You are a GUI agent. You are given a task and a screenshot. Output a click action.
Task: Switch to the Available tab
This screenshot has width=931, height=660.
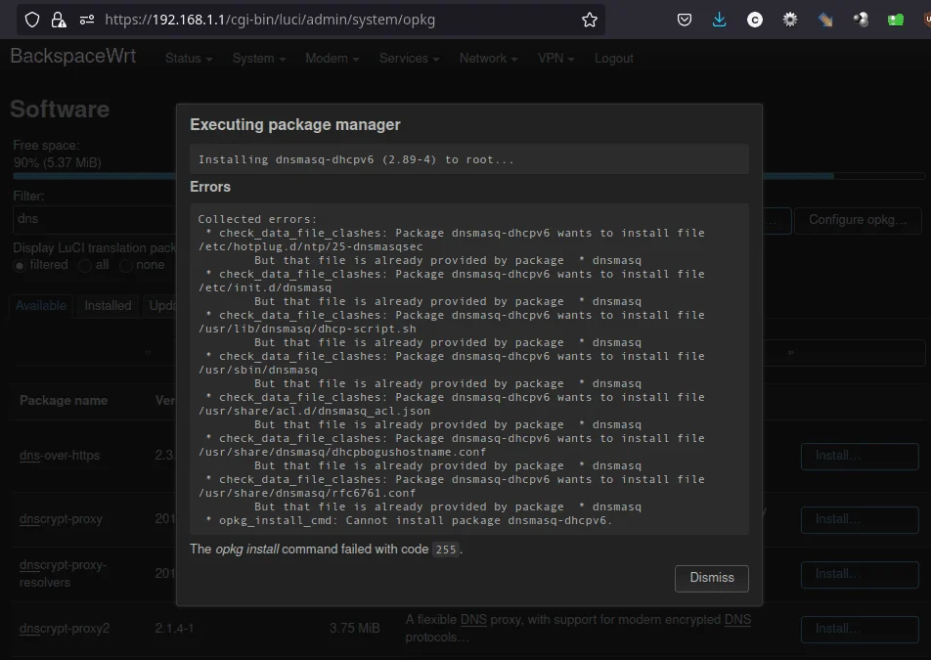(x=41, y=306)
